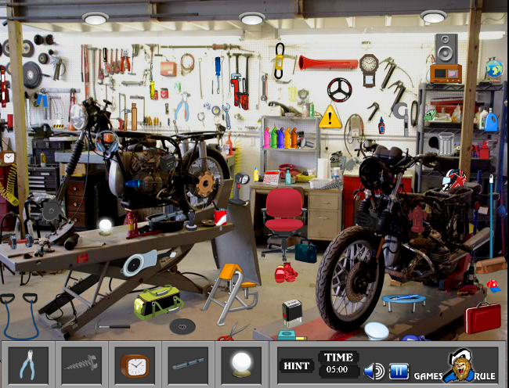Click the red toolbox on the floor
The width and height of the screenshot is (509, 388).
click(x=482, y=318)
